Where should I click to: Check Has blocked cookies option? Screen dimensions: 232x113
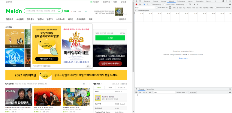[216, 8]
